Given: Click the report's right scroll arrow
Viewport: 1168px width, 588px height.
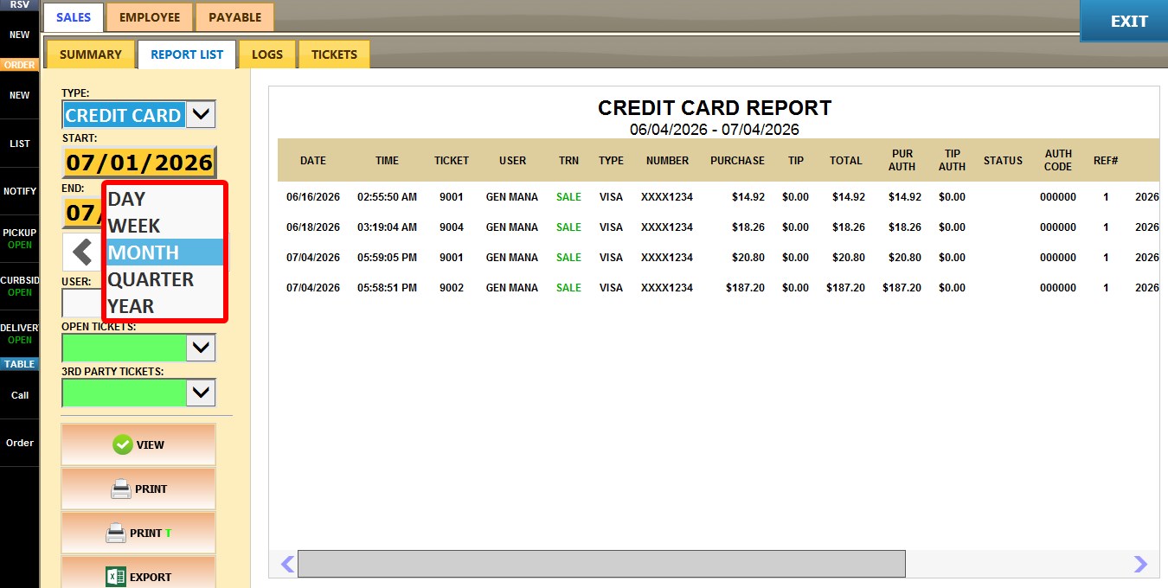Looking at the screenshot, I should coord(1140,564).
